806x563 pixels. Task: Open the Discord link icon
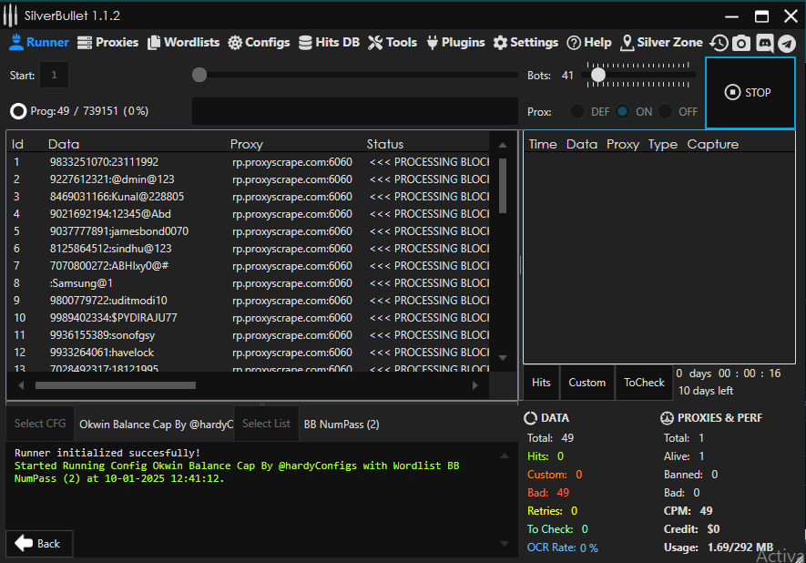(764, 43)
